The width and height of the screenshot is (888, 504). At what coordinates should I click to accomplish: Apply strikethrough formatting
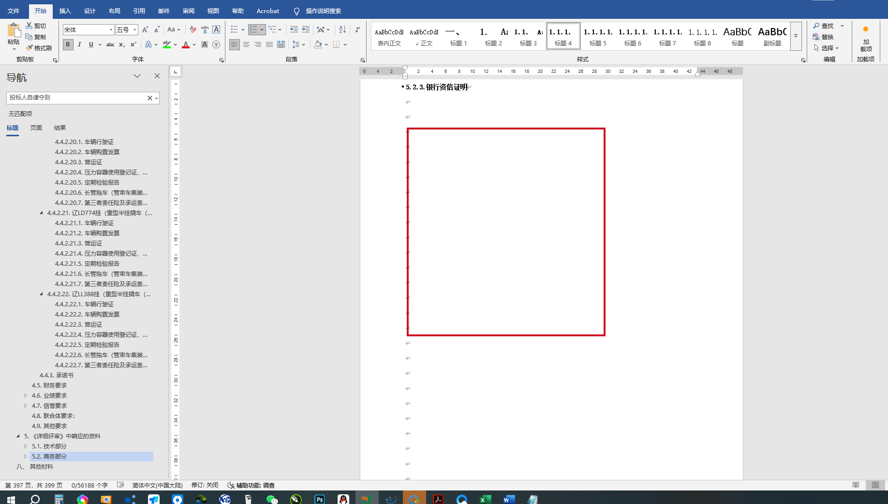coord(110,44)
